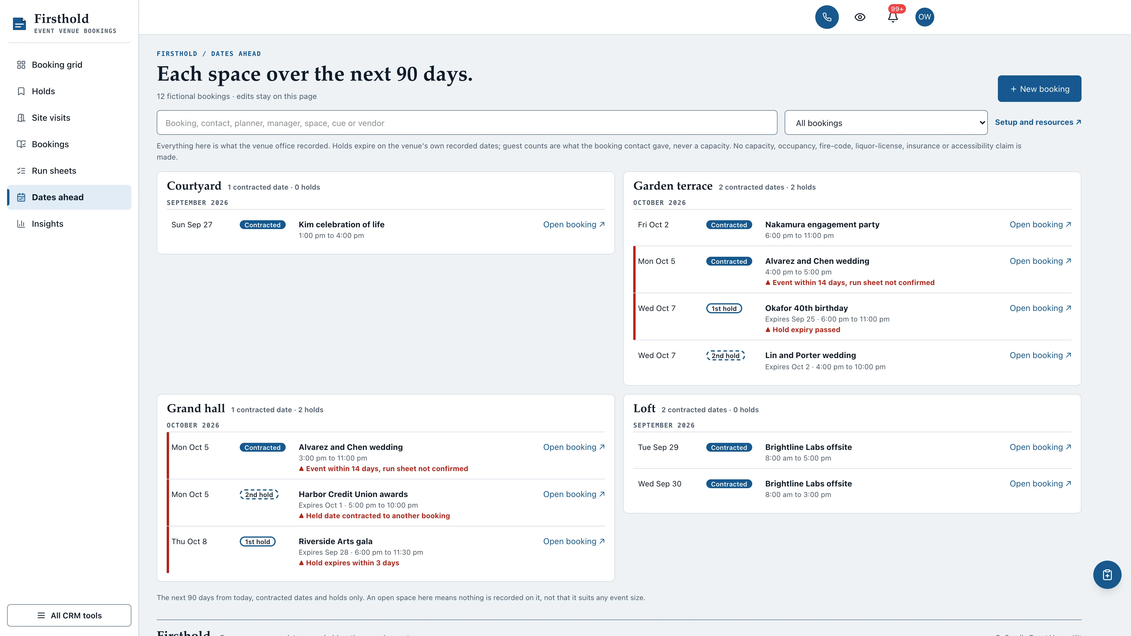Click the floating clipboard button
The height and width of the screenshot is (636, 1131).
click(x=1107, y=574)
